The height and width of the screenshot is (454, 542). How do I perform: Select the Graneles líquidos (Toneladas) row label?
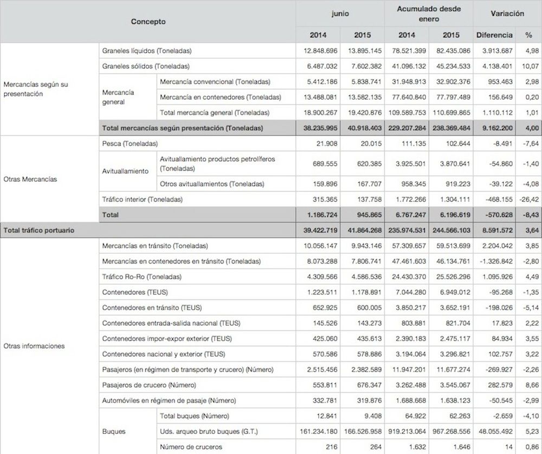(x=147, y=50)
